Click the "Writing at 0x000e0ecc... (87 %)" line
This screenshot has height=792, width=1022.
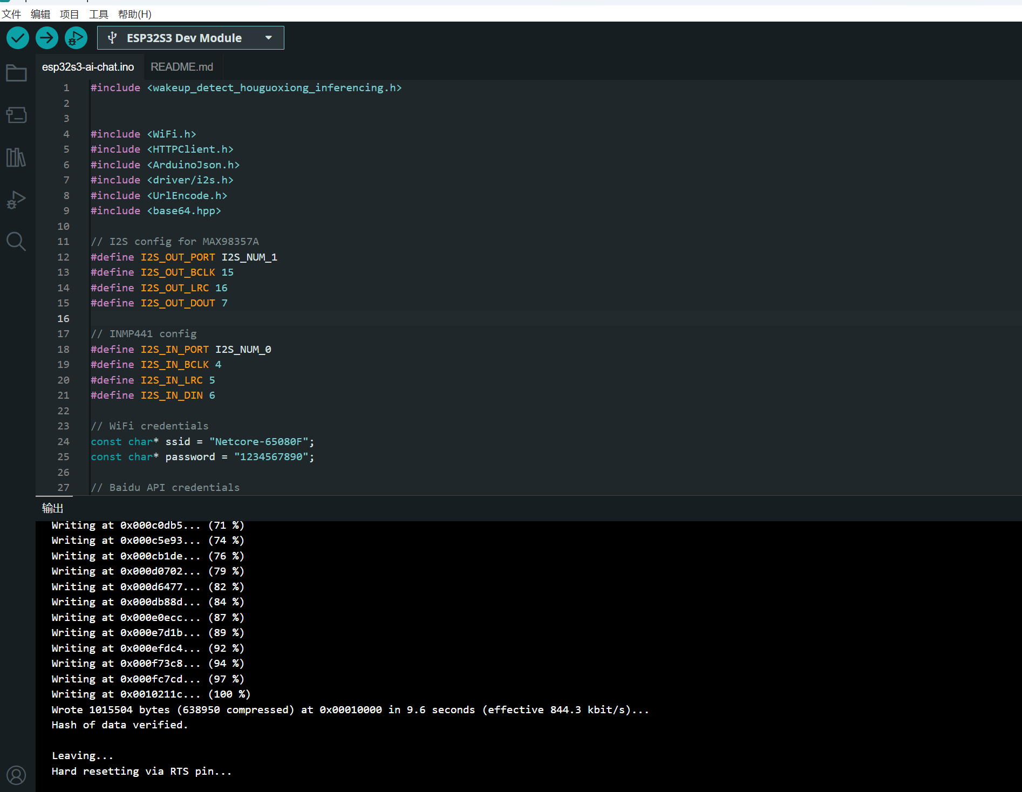(148, 618)
